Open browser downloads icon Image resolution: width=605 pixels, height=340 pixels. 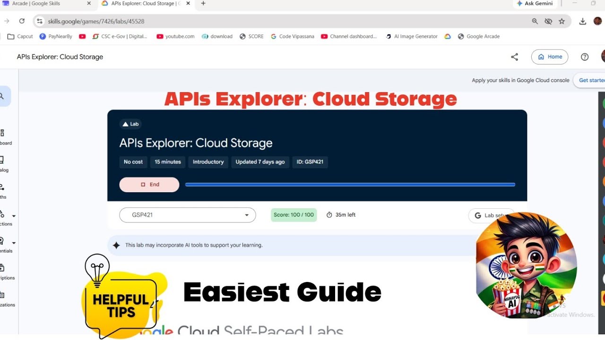click(x=583, y=21)
